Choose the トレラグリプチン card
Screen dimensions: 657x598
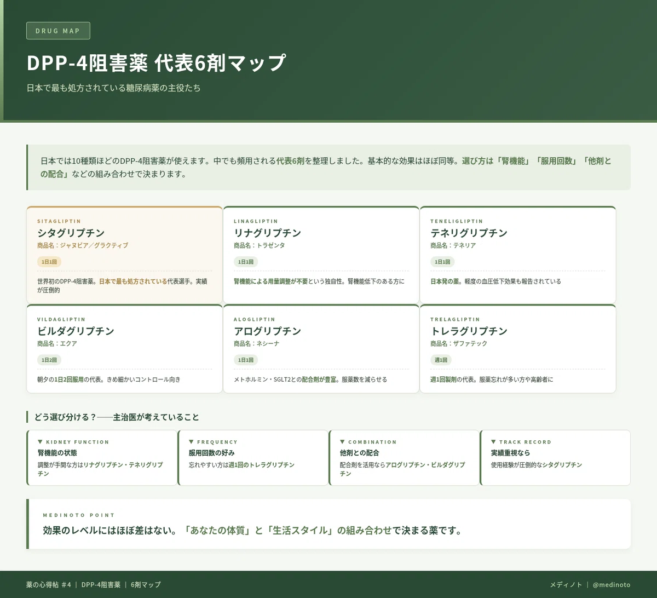[x=517, y=349]
